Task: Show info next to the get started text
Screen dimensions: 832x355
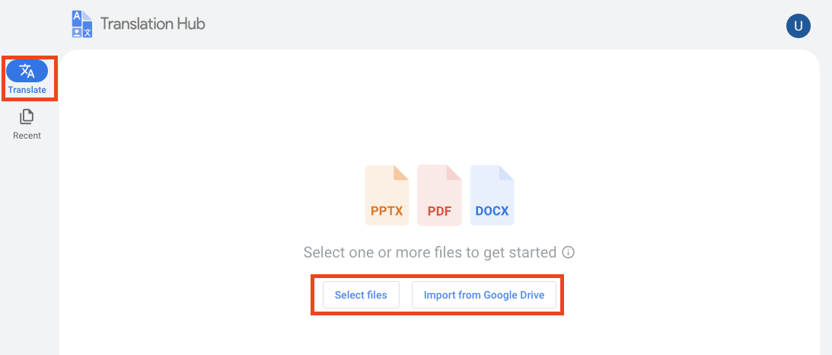Action: pos(568,252)
